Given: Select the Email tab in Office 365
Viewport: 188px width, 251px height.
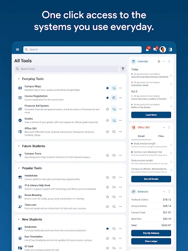Looking at the screenshot, I should [x=141, y=136].
